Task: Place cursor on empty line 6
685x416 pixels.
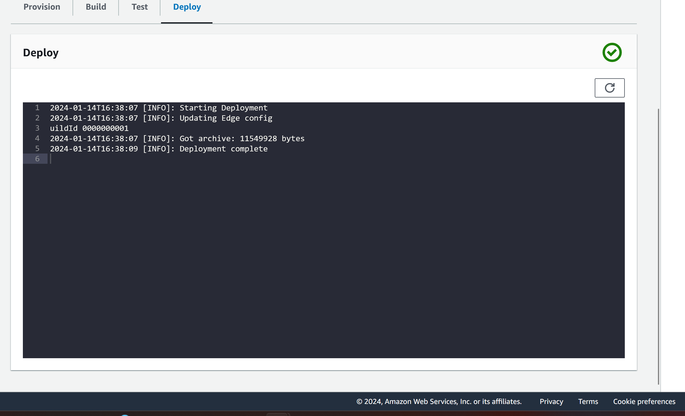Action: [181, 159]
